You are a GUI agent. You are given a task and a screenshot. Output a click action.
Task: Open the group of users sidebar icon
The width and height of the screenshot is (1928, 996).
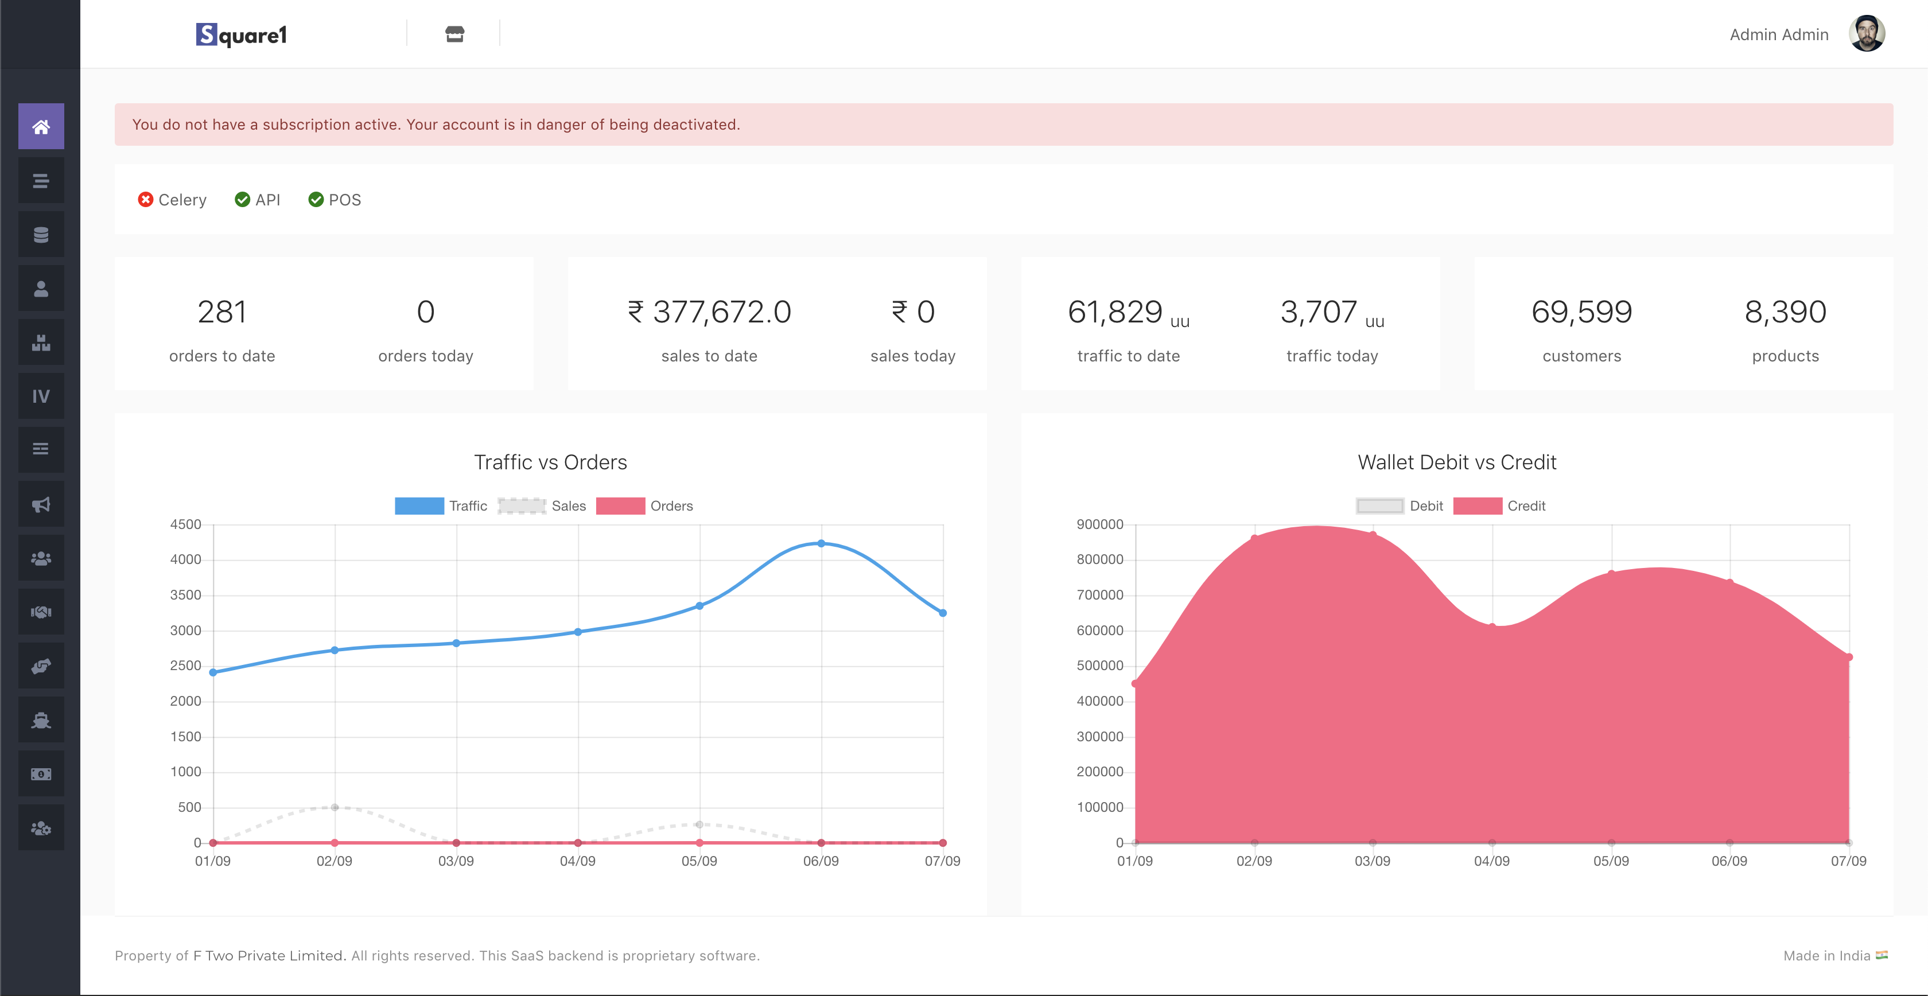pos(41,558)
